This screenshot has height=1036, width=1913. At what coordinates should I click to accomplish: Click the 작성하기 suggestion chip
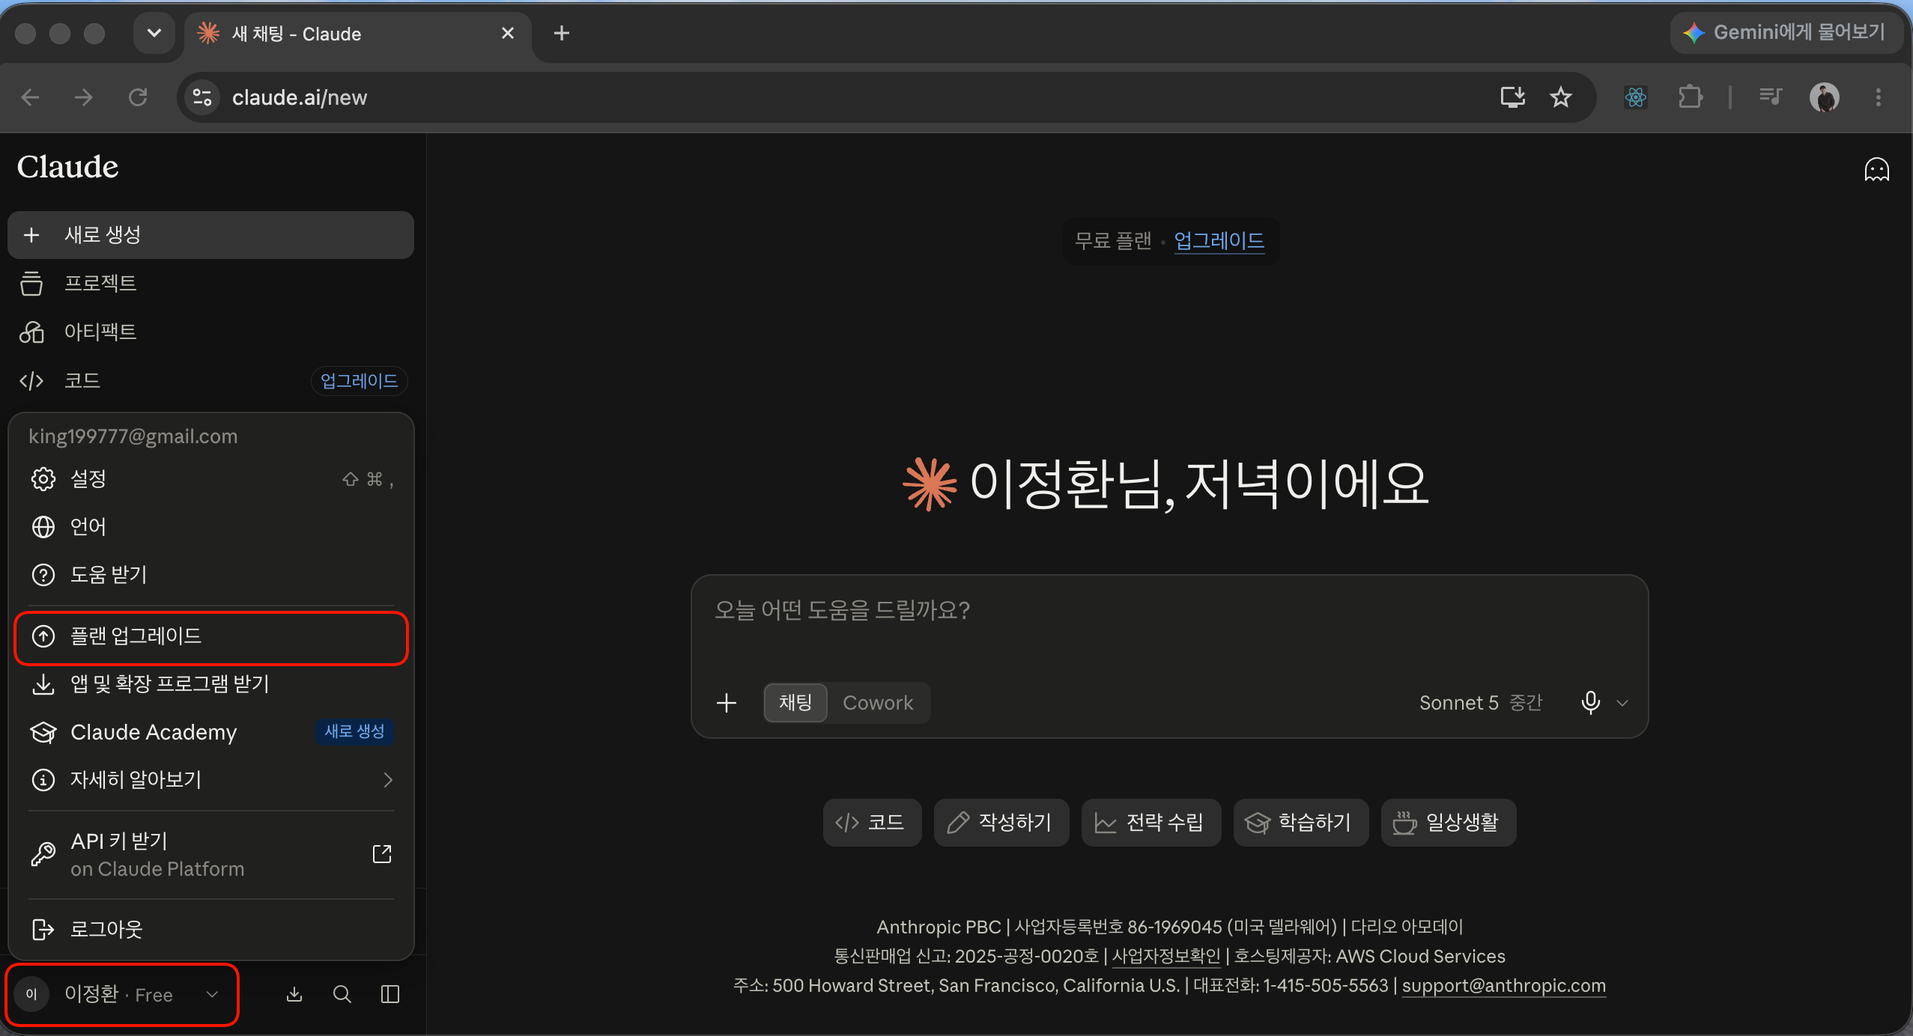[x=1001, y=823]
